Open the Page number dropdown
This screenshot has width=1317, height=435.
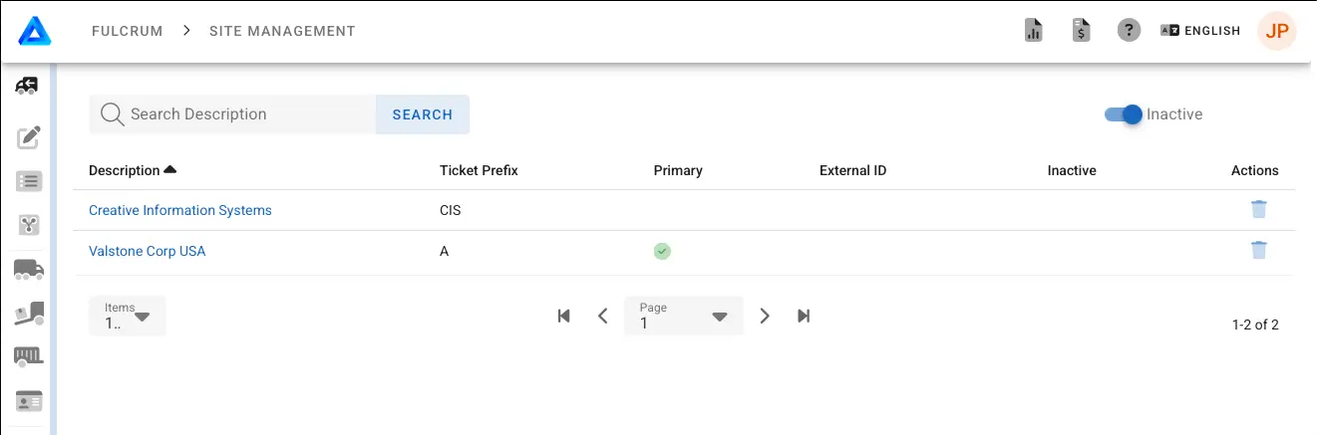pyautogui.click(x=683, y=316)
